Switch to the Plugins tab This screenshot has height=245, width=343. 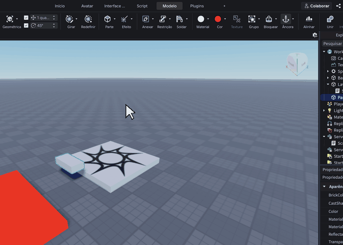point(197,6)
